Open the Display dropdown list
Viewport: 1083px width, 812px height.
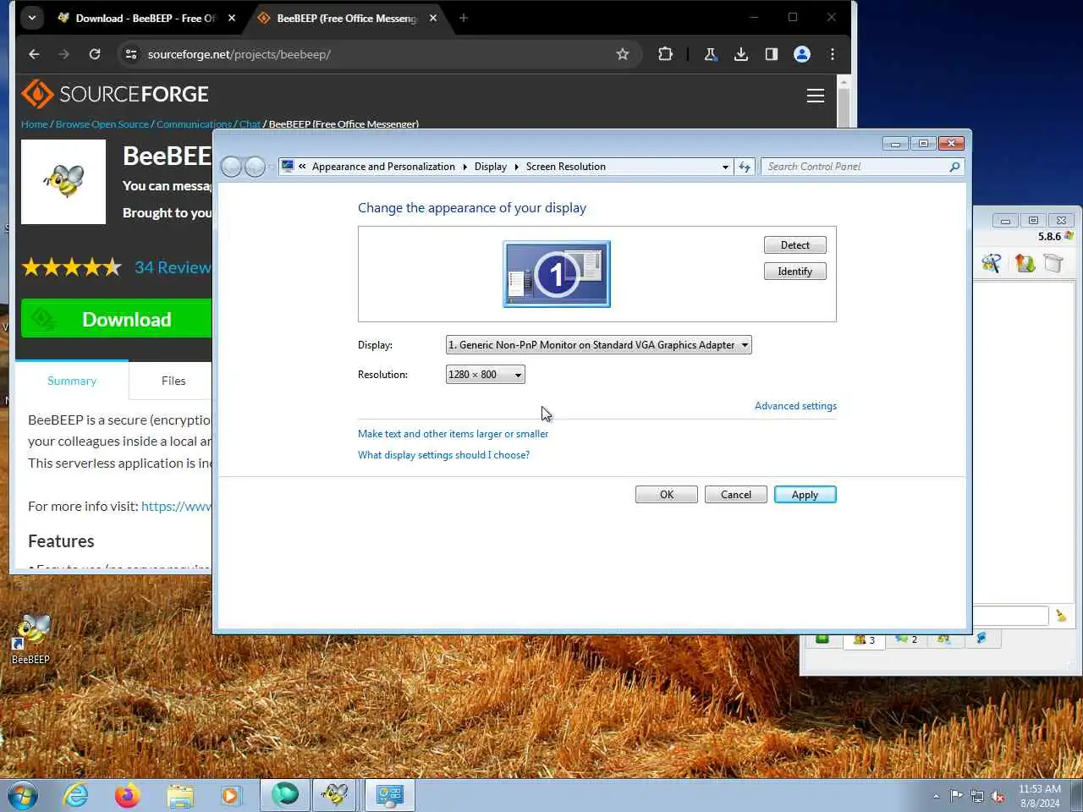(x=599, y=345)
